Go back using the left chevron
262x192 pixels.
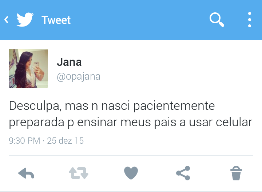pyautogui.click(x=6, y=20)
